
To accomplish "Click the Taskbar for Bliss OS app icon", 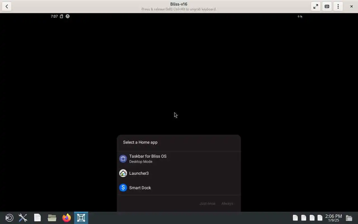I will (x=123, y=159).
